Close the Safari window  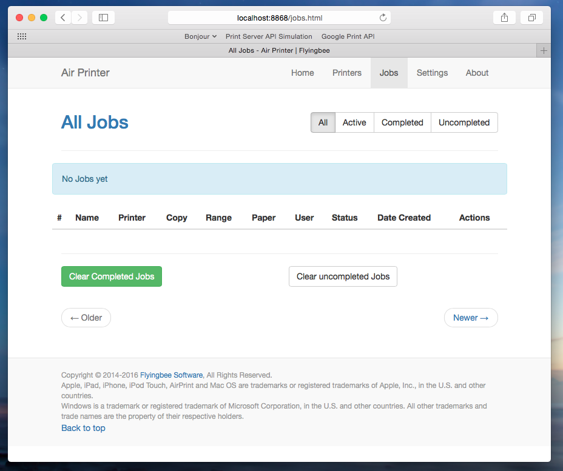click(x=19, y=18)
